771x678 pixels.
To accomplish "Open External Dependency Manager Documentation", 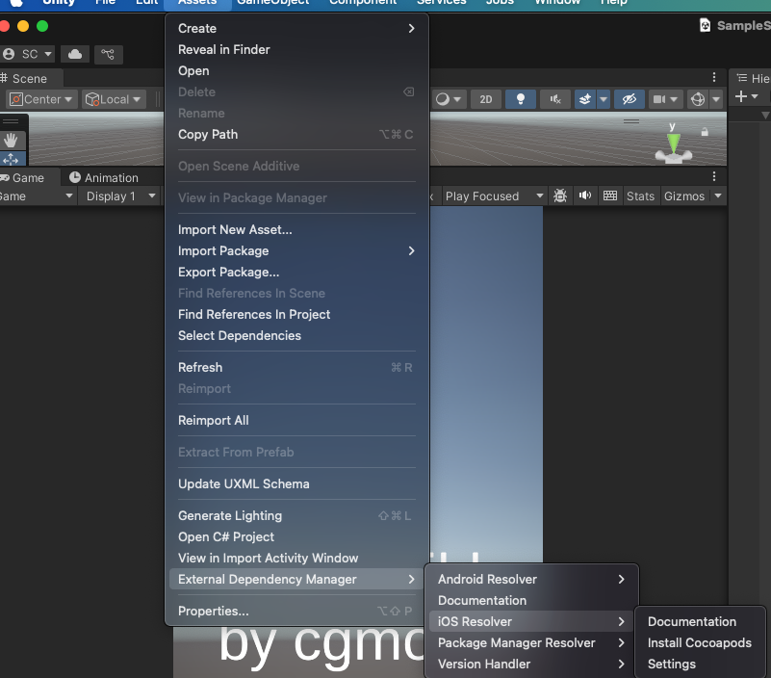I will click(531, 600).
